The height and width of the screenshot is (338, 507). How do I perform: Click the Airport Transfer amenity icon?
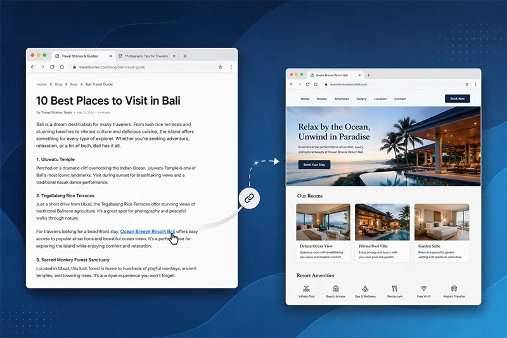[x=454, y=288]
